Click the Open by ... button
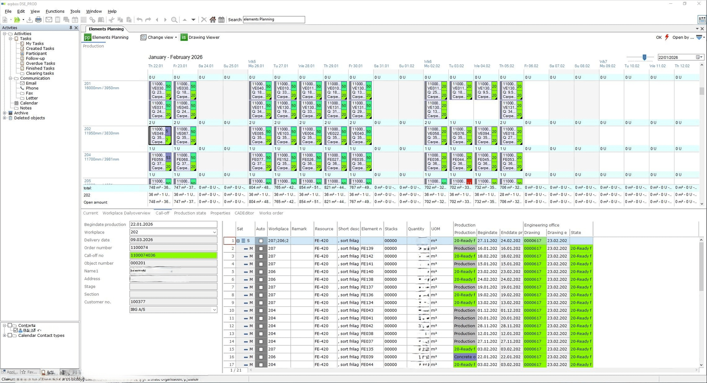707x383 pixels. [683, 37]
